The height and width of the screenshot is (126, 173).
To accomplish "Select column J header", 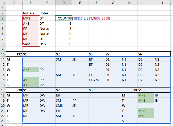I will (x=162, y=3).
